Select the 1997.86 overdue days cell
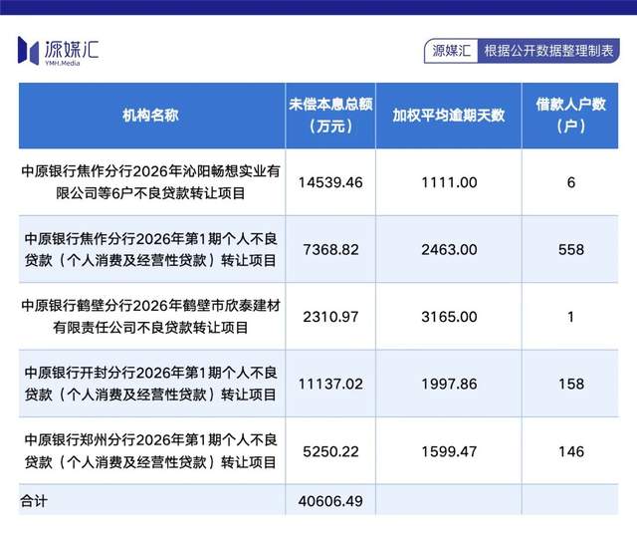The image size is (637, 535). pos(448,384)
